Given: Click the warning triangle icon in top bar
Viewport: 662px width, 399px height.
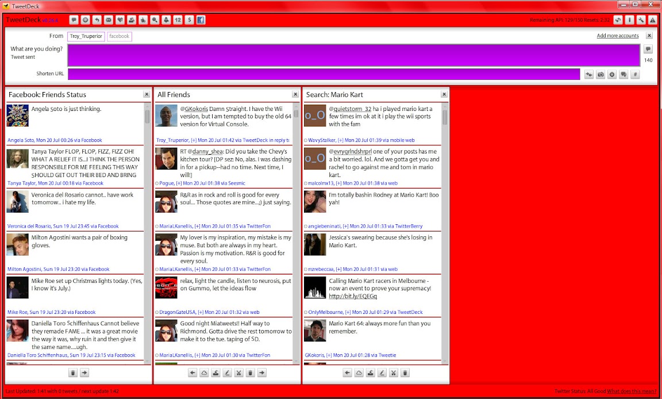Looking at the screenshot, I should point(652,20).
